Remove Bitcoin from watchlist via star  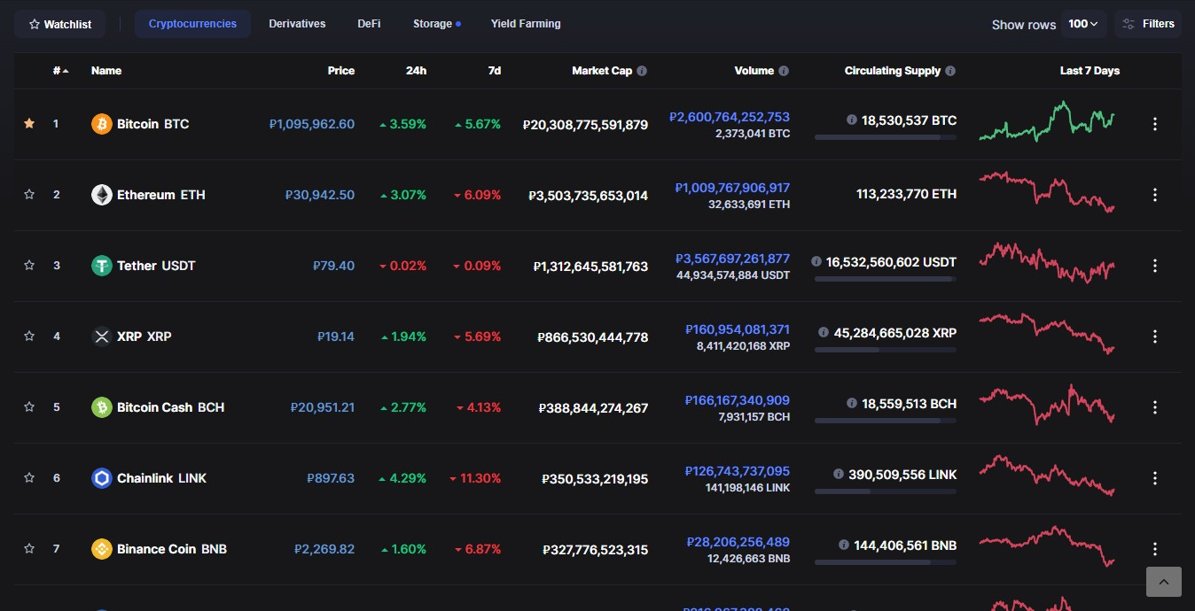click(29, 124)
